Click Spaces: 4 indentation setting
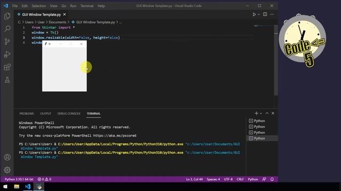This screenshot has height=191, width=341. tap(213, 179)
